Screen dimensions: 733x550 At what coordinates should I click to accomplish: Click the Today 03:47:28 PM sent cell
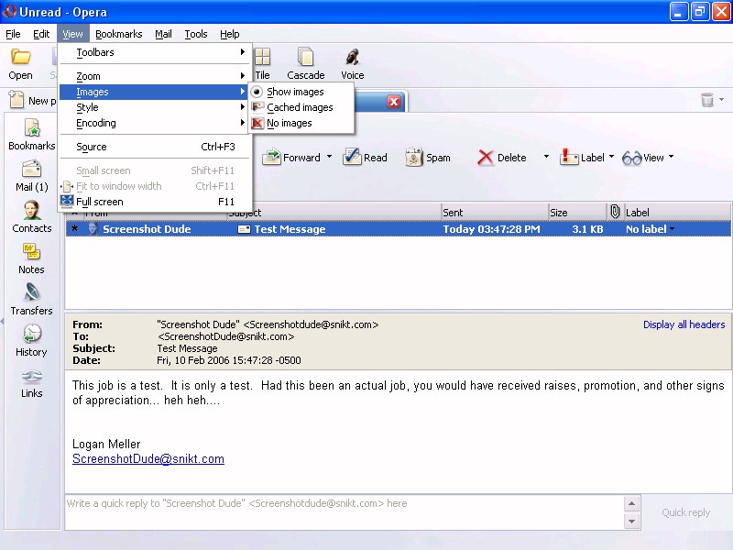point(491,229)
